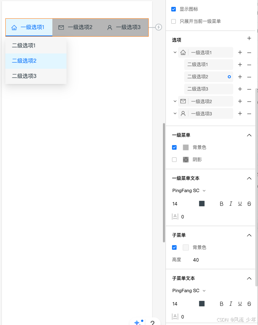Change the mail icon of the 一级选项2 option row
The height and width of the screenshot is (325, 258).
183,101
